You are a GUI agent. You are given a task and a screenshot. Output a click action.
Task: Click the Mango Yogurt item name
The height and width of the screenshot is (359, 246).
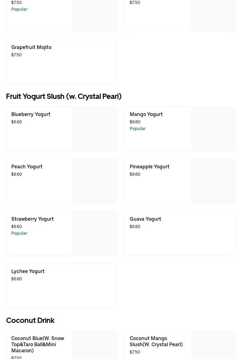tap(146, 114)
